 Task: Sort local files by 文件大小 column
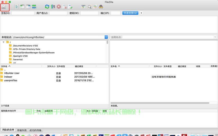[x=49, y=66]
